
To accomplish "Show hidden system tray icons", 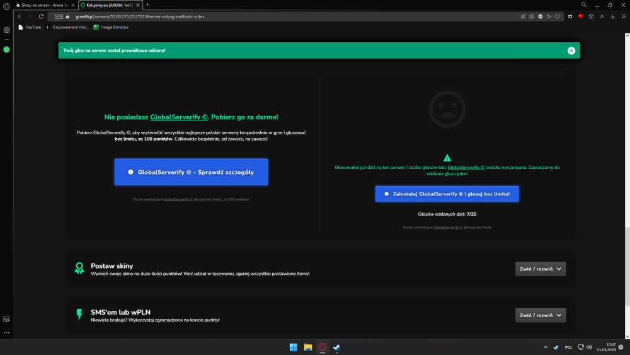I will pos(545,347).
